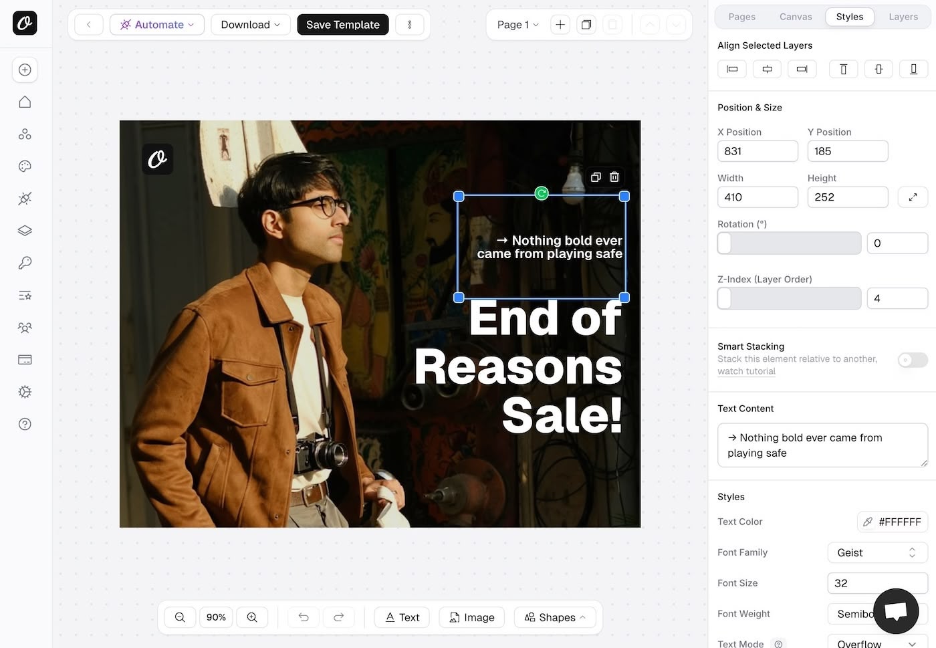The image size is (936, 648).
Task: Click the Rotation slider track
Action: click(789, 243)
